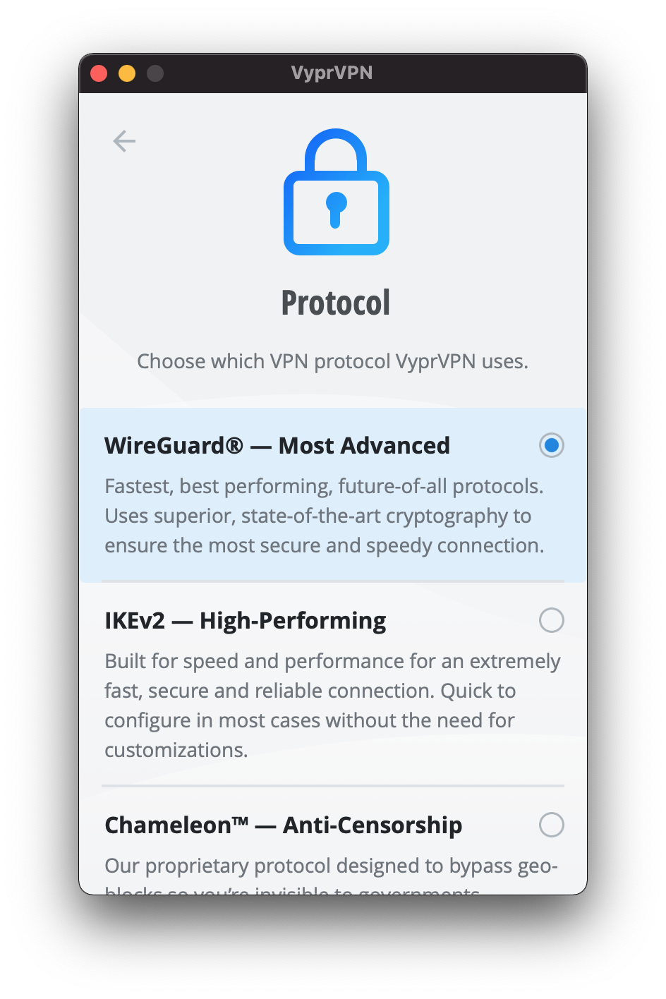Click the IKEv2 description paragraph
The image size is (666, 999).
(x=332, y=706)
